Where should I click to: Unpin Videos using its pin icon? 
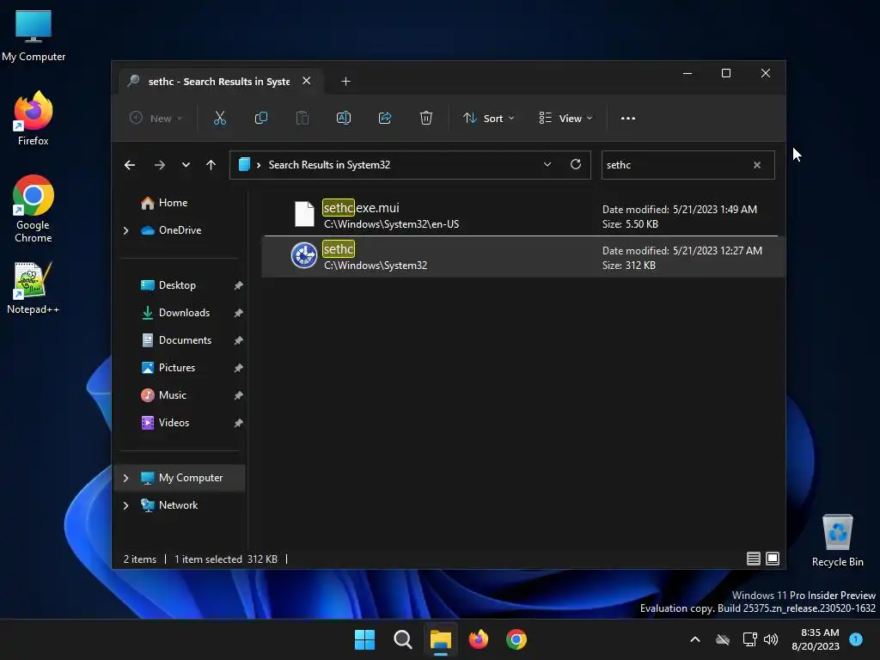pos(239,423)
